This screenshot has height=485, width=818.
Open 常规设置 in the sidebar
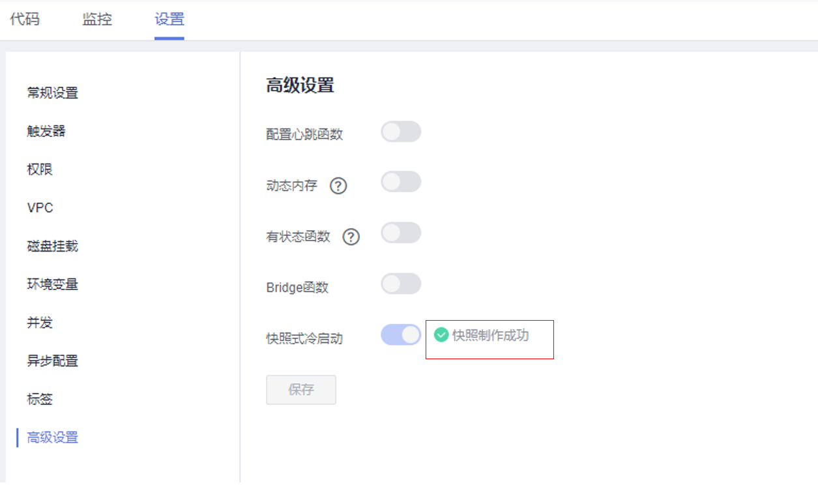(x=52, y=93)
